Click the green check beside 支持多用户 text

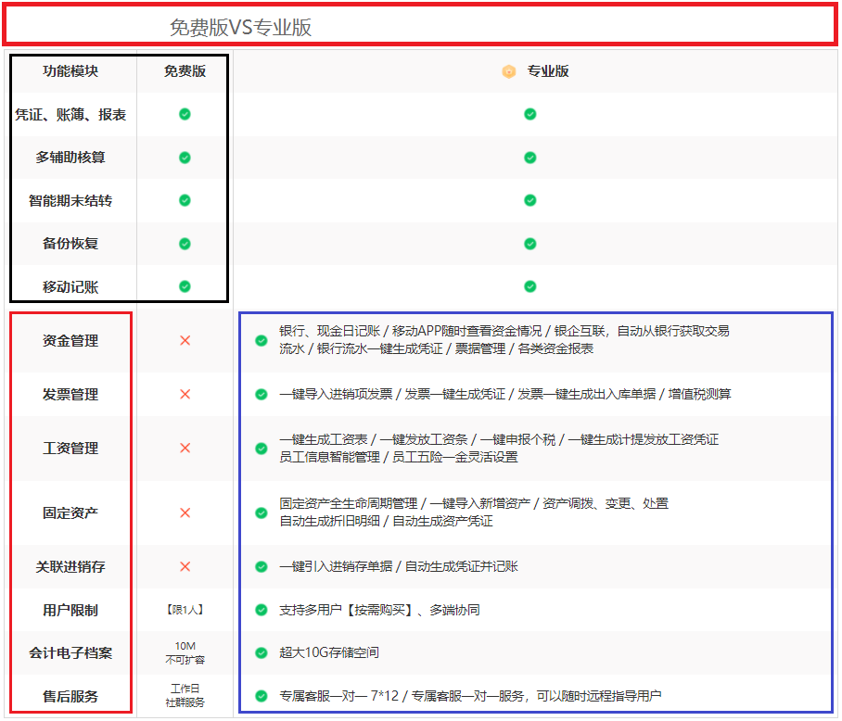pos(262,610)
